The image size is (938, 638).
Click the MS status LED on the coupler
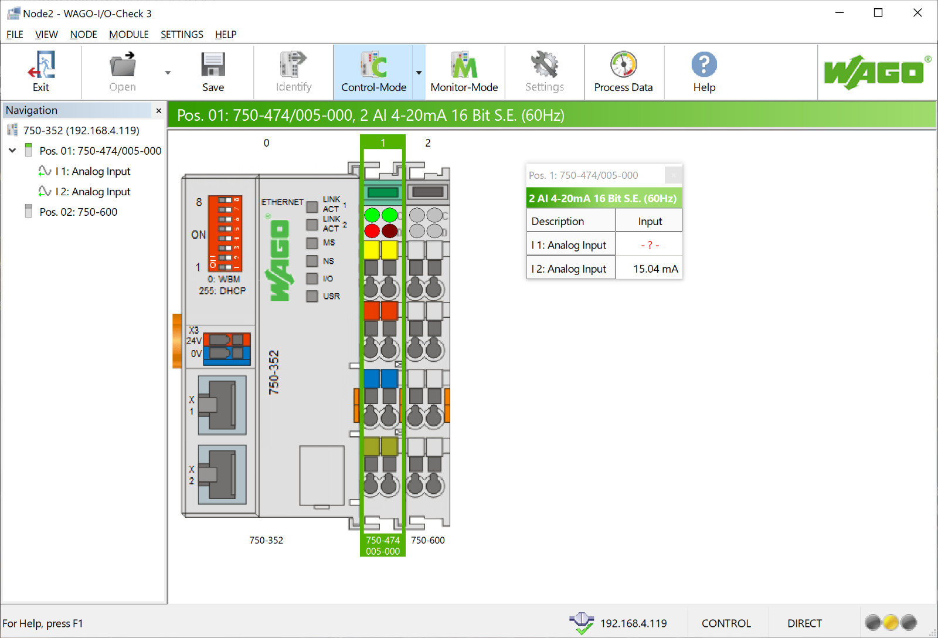point(312,243)
